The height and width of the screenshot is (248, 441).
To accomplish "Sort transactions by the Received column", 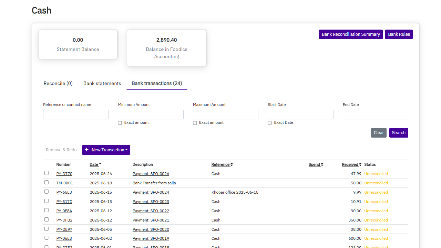I will (350, 164).
